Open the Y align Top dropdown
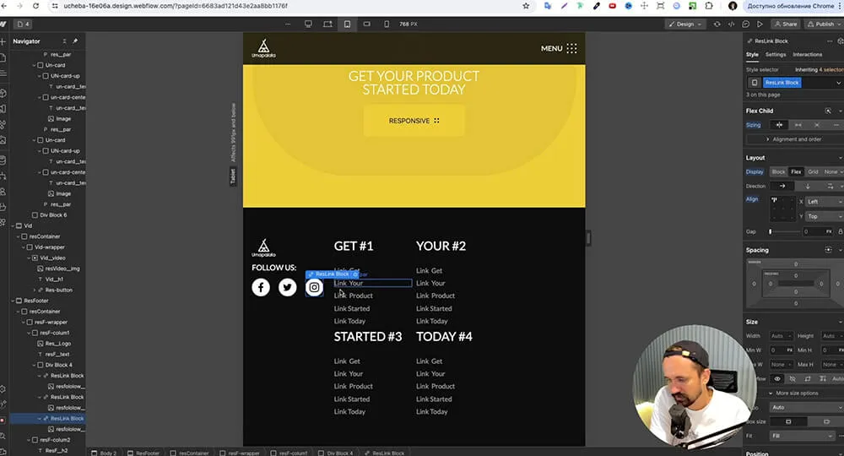The height and width of the screenshot is (456, 844). 825,216
